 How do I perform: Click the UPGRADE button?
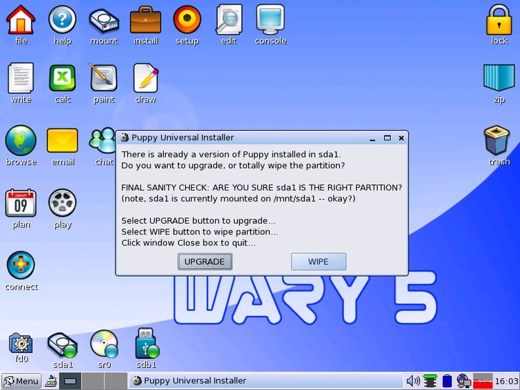pyautogui.click(x=205, y=261)
